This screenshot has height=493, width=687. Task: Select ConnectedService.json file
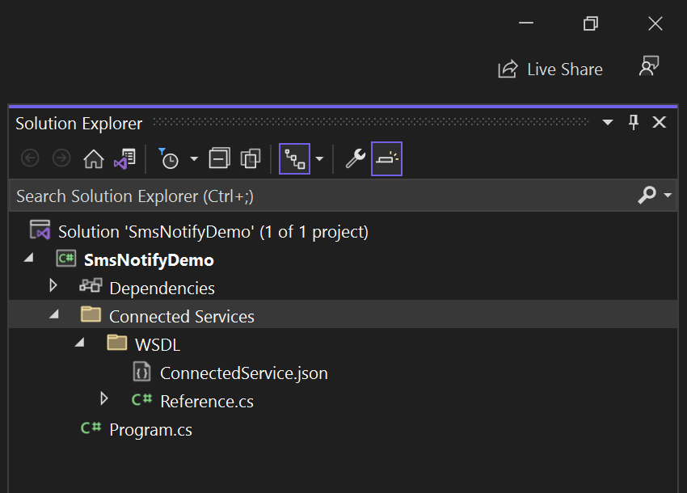(243, 373)
